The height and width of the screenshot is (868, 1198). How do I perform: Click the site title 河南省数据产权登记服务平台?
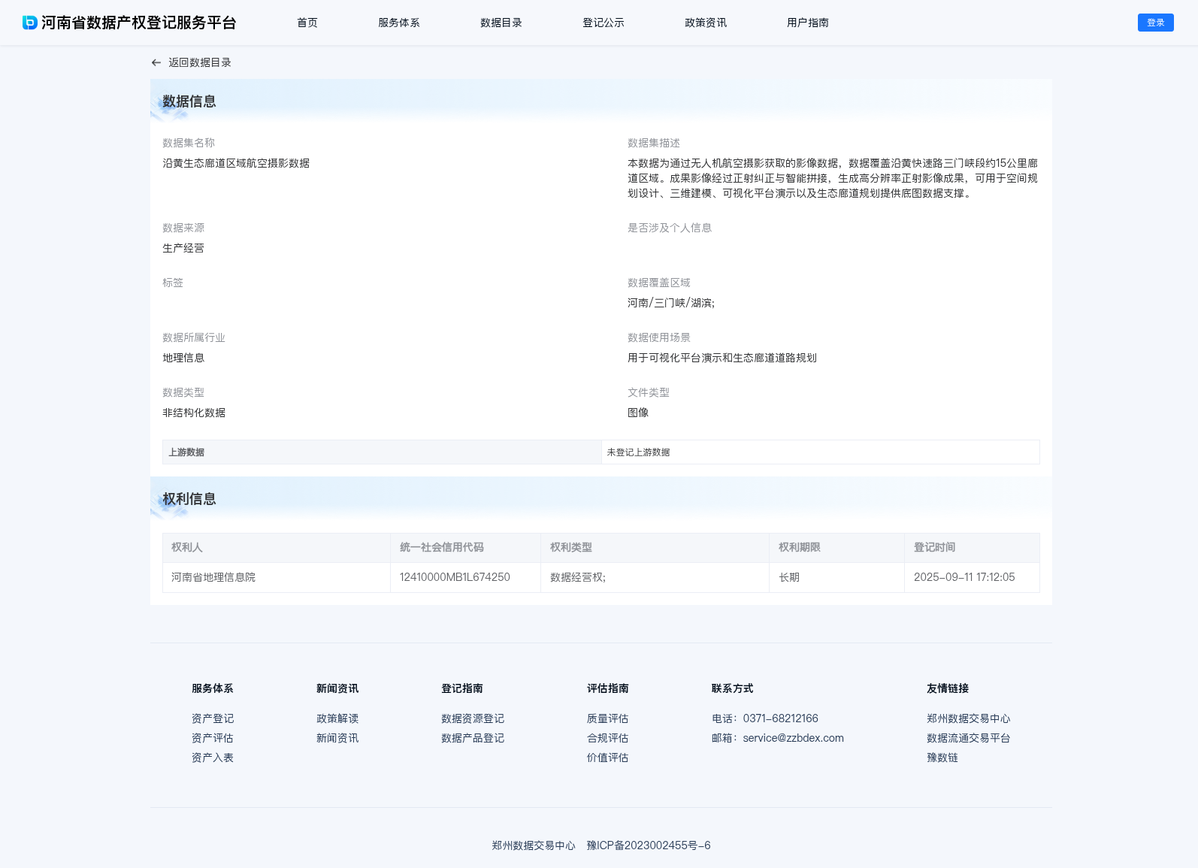139,23
